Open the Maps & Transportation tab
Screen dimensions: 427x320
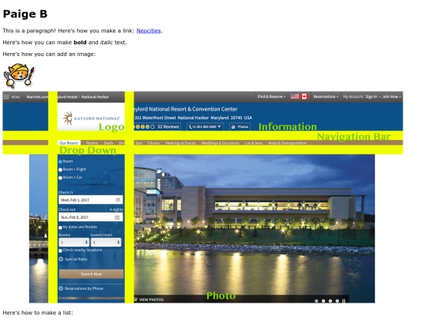[288, 143]
